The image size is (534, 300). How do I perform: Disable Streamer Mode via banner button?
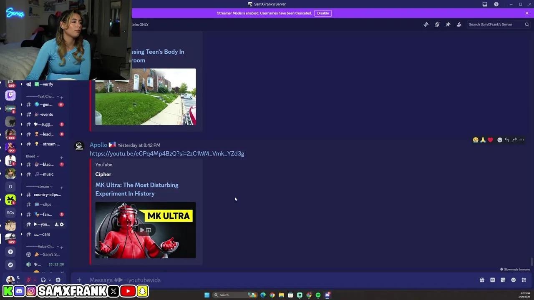point(323,13)
